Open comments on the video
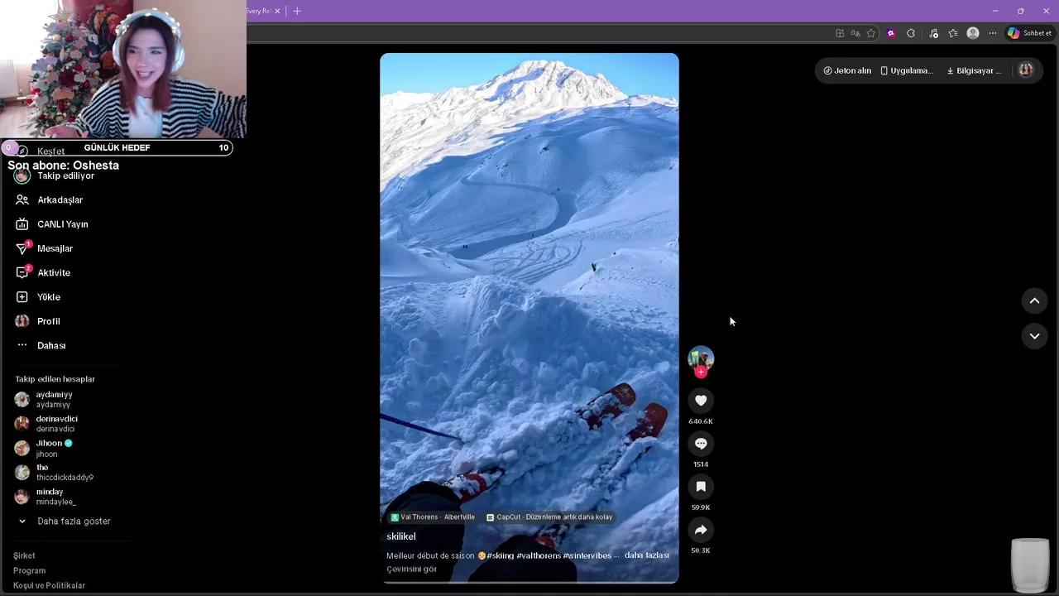The height and width of the screenshot is (596, 1059). click(701, 444)
